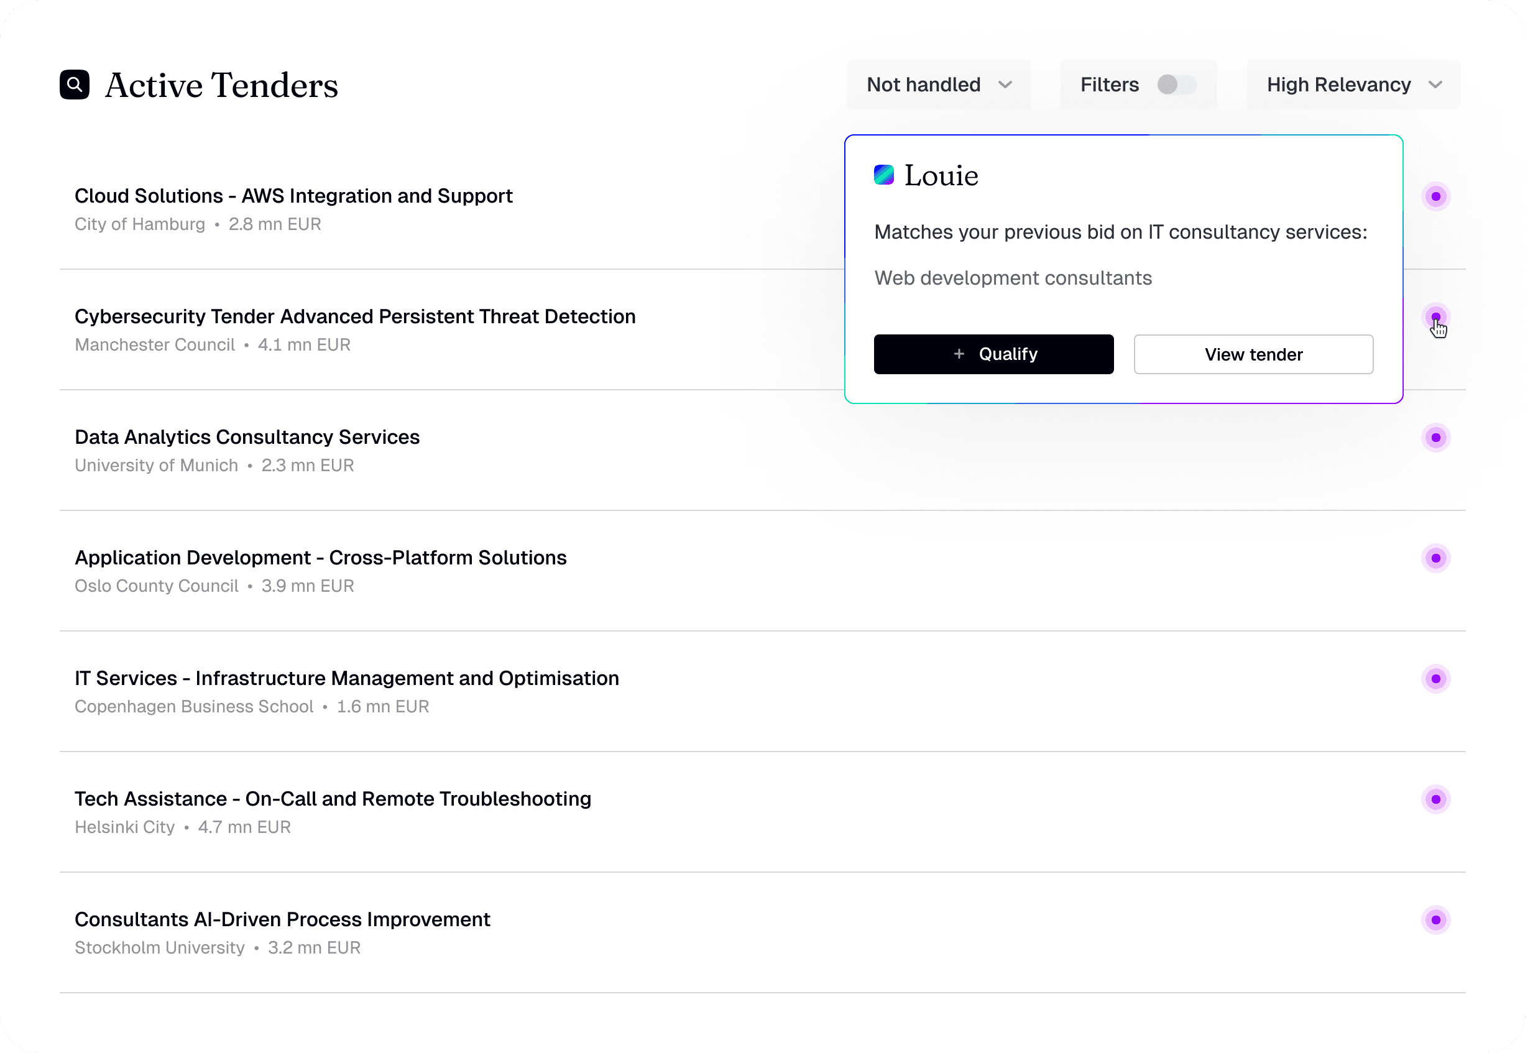Click the Louie gradient logo icon
This screenshot has width=1538, height=1053.
(x=883, y=175)
